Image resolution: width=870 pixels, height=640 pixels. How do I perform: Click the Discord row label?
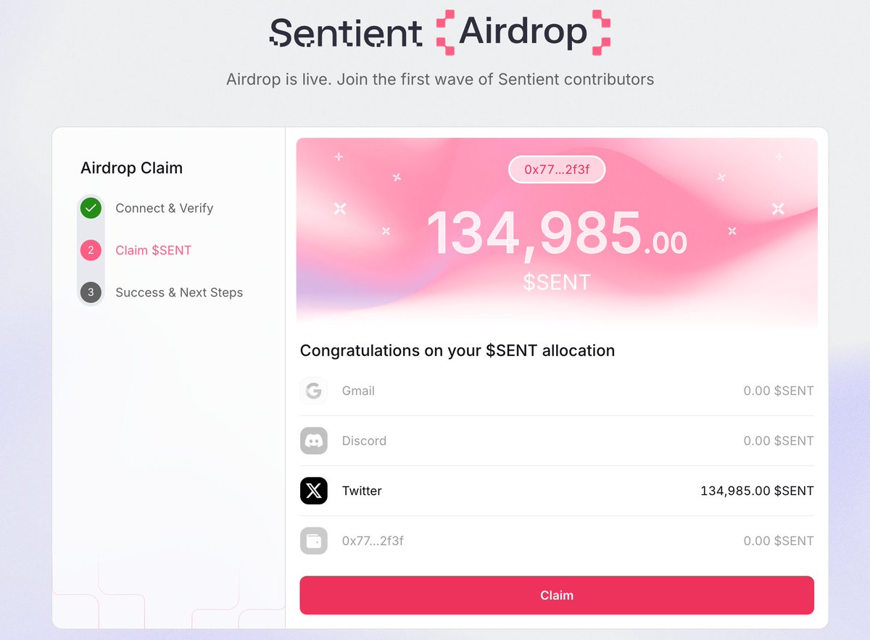pos(364,441)
